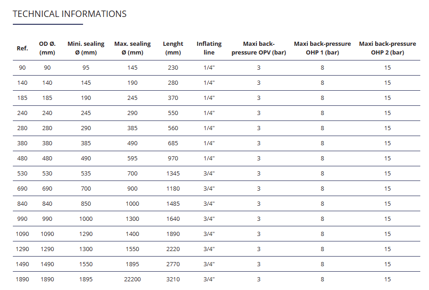Click the 95 mini sealing value

(x=86, y=67)
